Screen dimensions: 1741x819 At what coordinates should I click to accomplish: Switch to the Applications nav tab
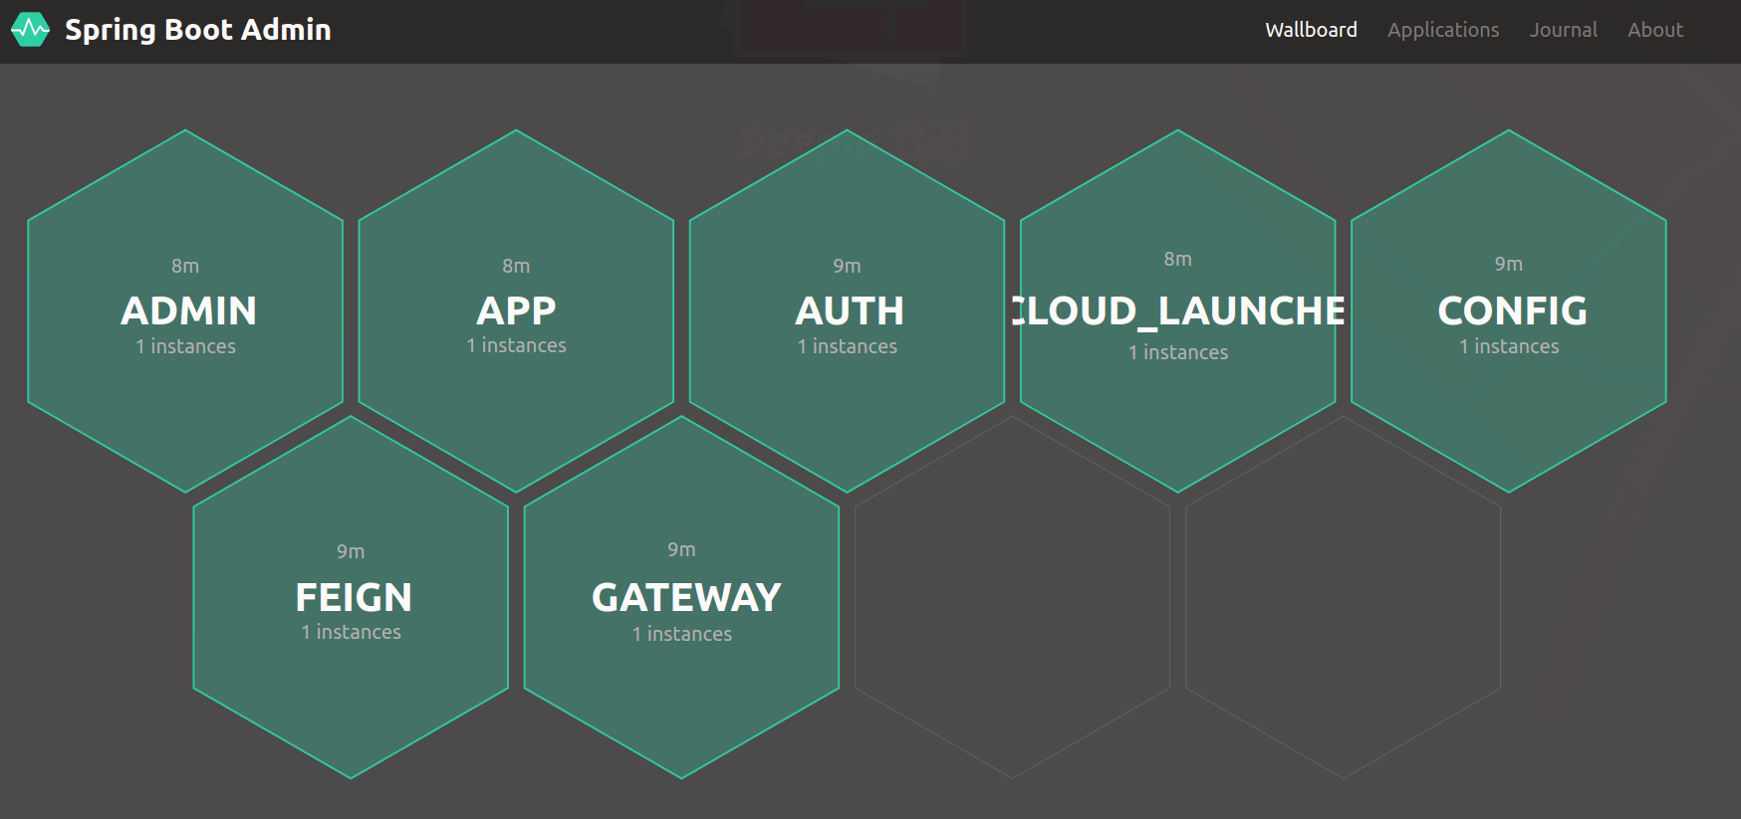tap(1443, 30)
